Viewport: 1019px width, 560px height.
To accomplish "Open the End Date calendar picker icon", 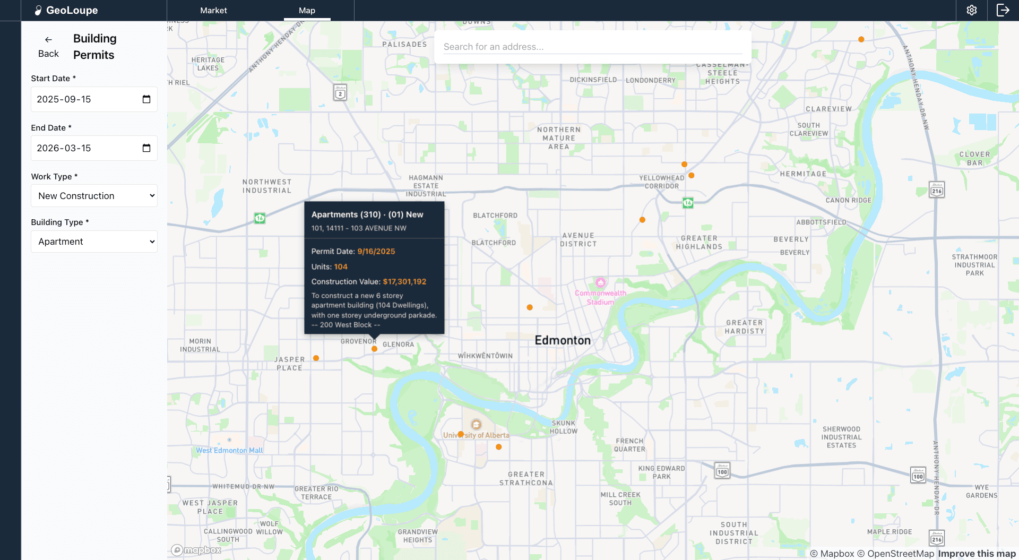I will point(145,148).
